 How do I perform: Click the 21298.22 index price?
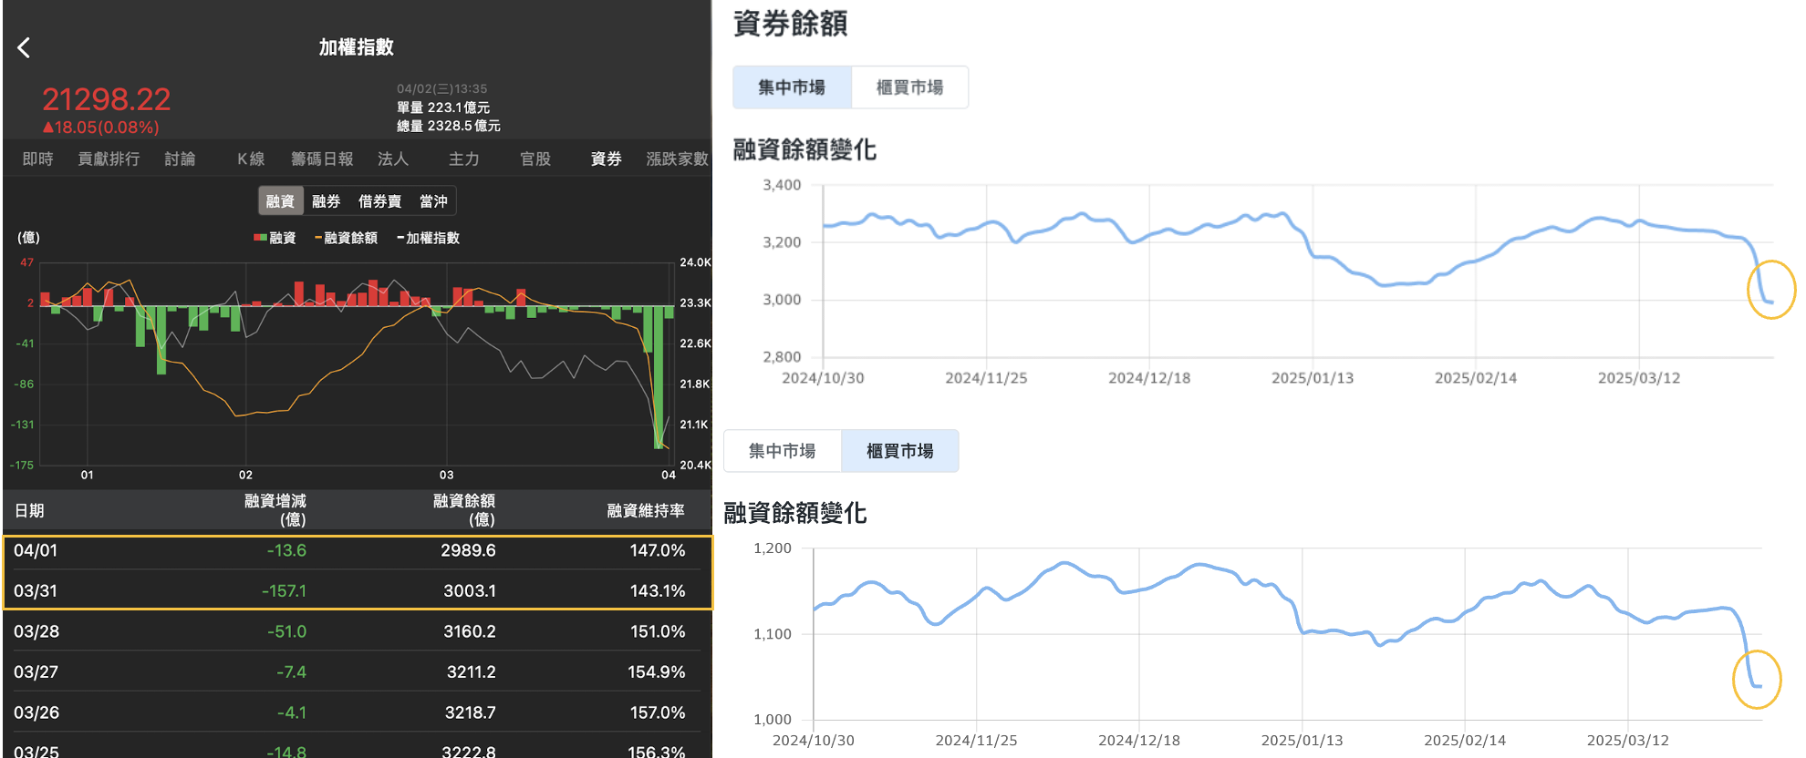tap(107, 99)
